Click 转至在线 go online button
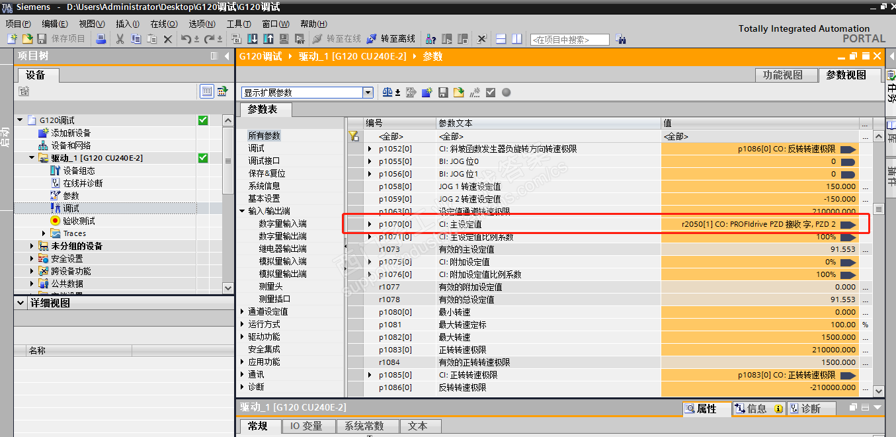Viewport: 896px width, 437px height. (x=337, y=39)
